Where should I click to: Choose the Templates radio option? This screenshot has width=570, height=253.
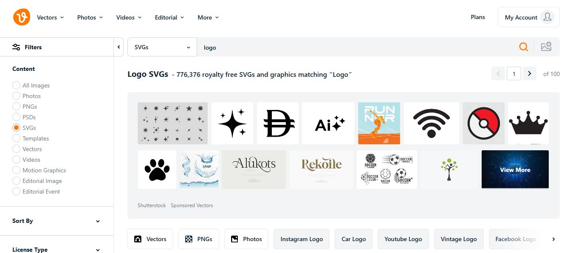point(17,138)
